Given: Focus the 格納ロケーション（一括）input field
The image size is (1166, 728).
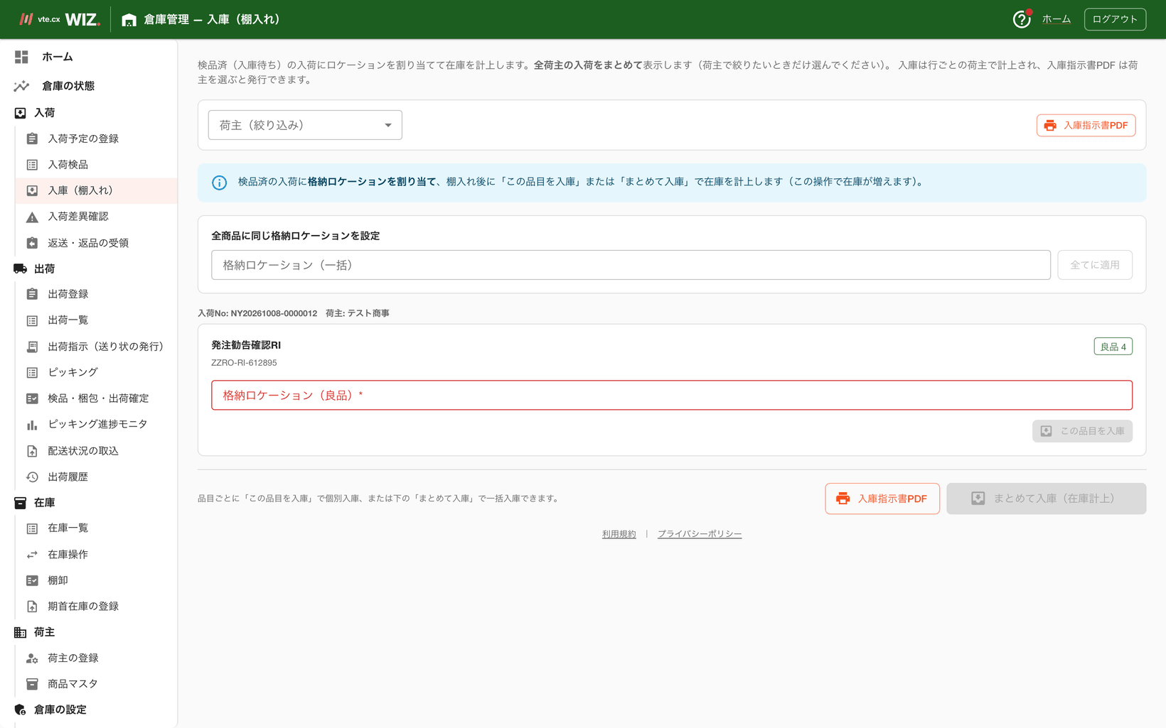Looking at the screenshot, I should (x=631, y=265).
